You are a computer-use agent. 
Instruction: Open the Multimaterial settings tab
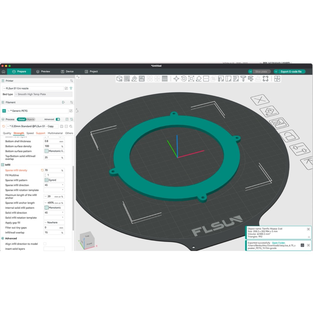coord(55,133)
